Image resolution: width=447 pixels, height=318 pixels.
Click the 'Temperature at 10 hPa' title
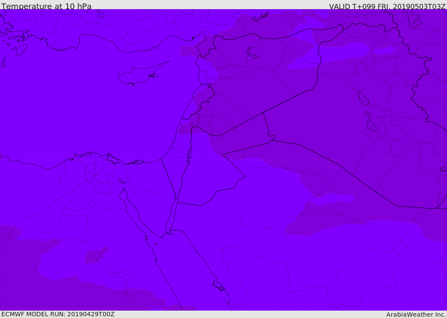coord(46,6)
